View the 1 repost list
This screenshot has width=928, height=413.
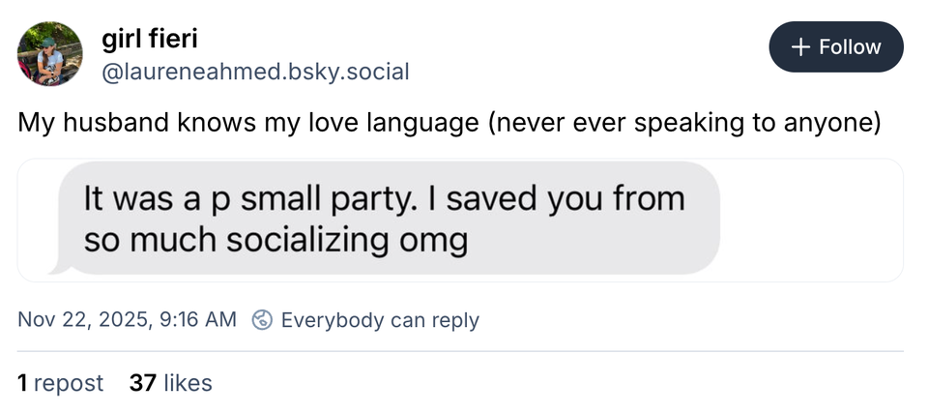tap(60, 383)
